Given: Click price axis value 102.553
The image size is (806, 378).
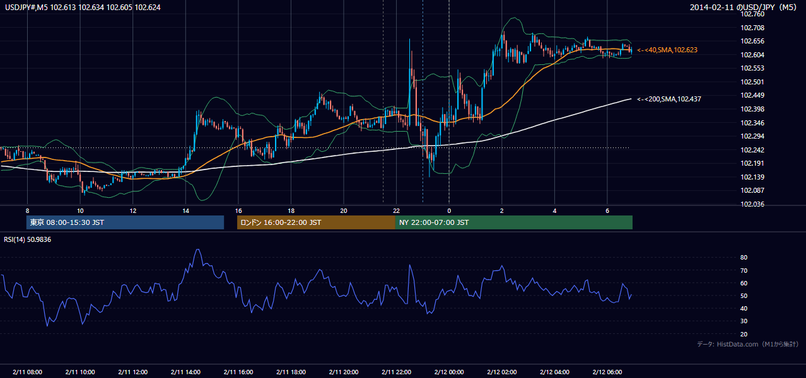Looking at the screenshot, I should coord(754,68).
